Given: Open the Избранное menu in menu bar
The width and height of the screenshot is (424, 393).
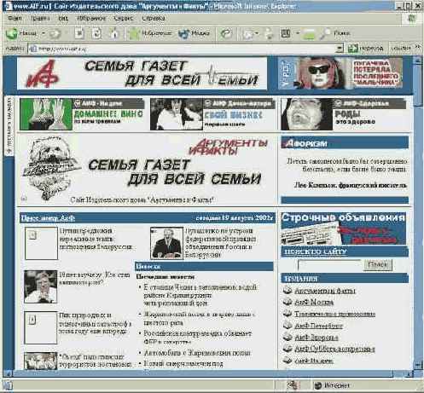Looking at the screenshot, I should [91, 19].
